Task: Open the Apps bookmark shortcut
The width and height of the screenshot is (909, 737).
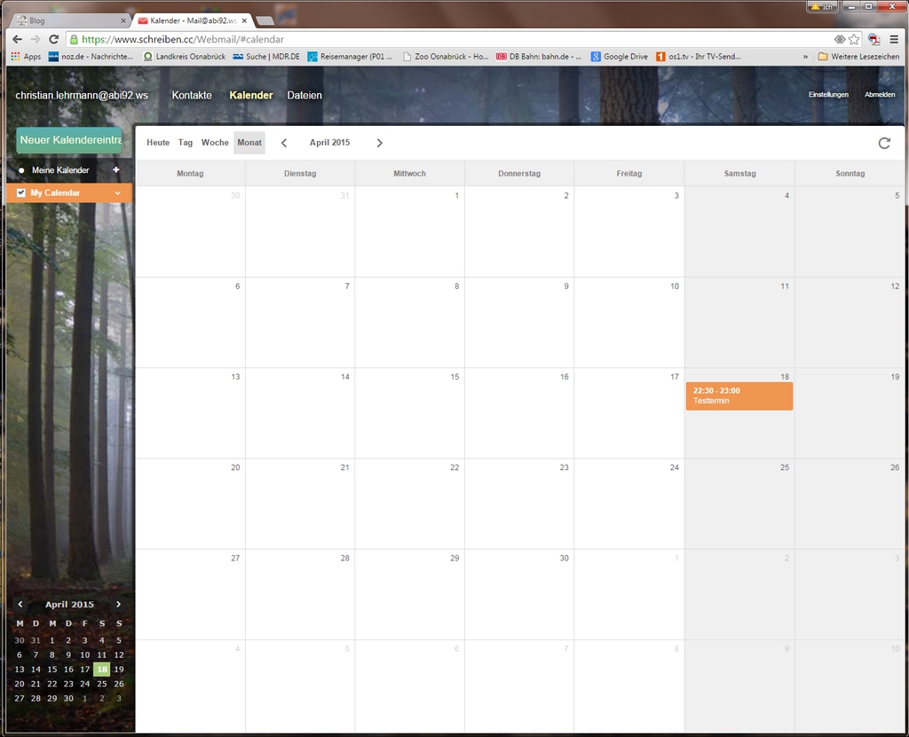Action: [x=26, y=56]
